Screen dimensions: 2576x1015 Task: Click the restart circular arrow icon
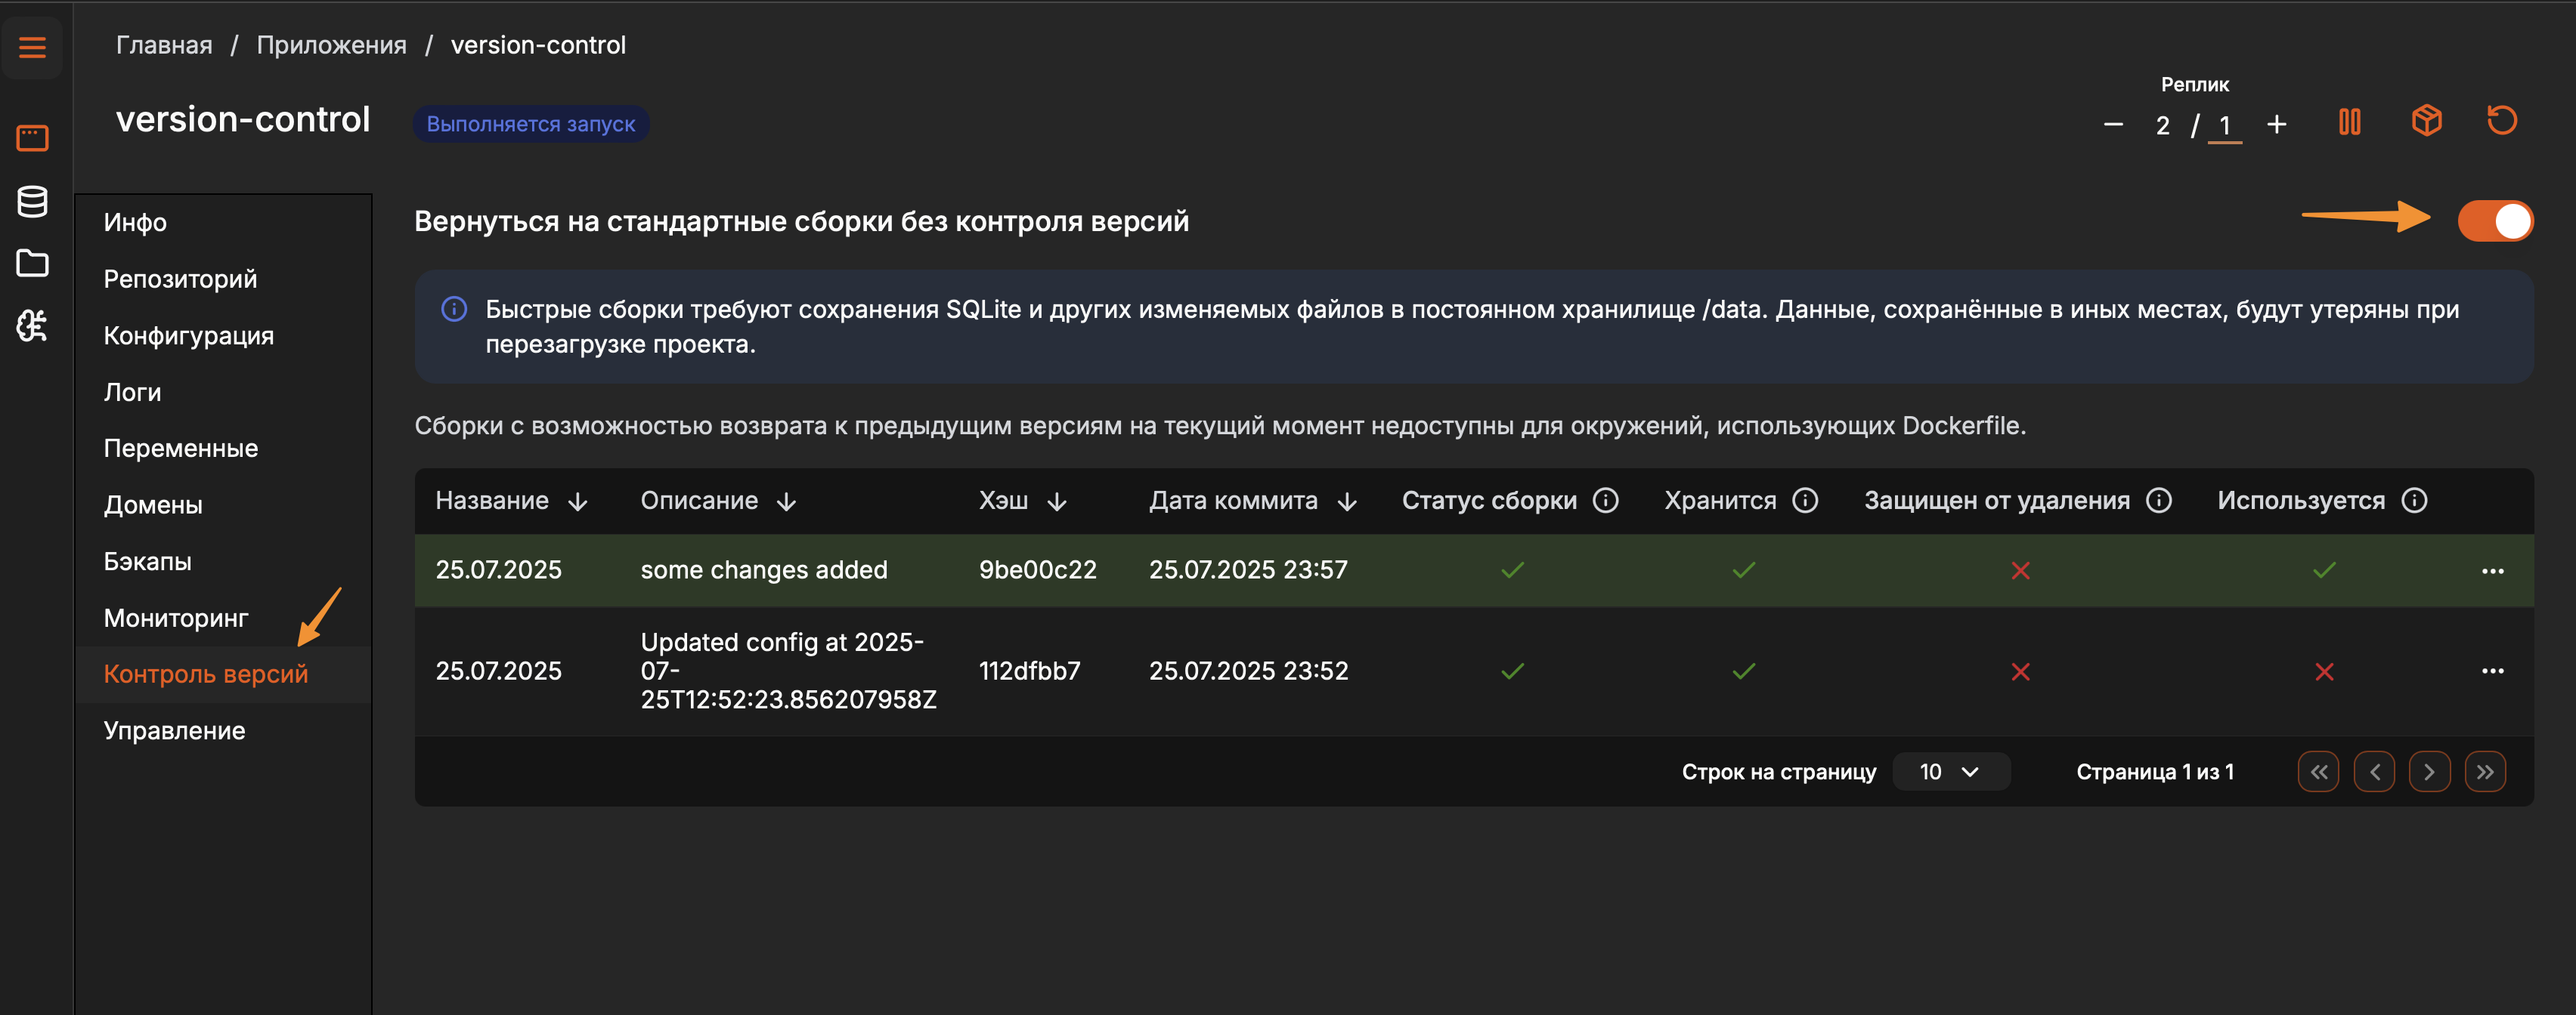[x=2502, y=121]
